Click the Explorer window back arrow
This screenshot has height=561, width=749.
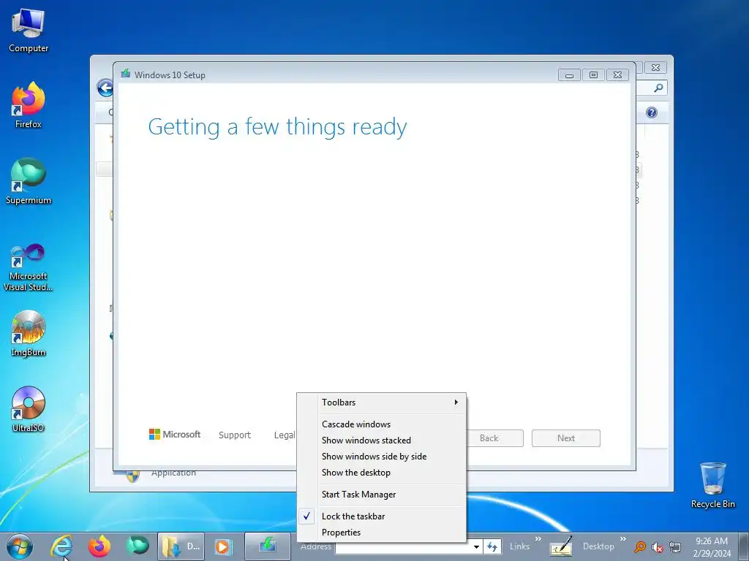point(105,88)
